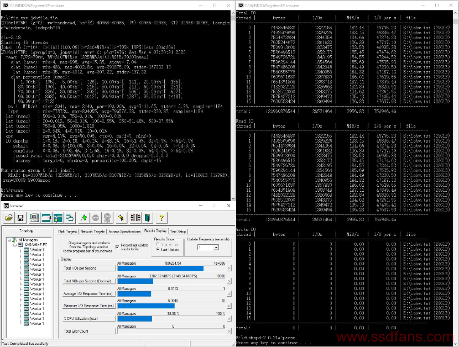The width and height of the screenshot is (459, 347).
Task: Click Total MBs per Second (Decimal) button
Action: pos(89,281)
